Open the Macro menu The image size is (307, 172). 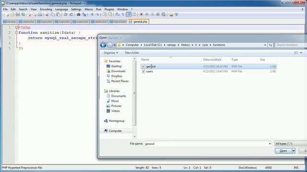(x=88, y=9)
